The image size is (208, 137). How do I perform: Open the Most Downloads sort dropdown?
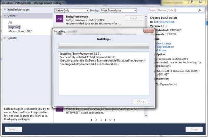pos(118,10)
